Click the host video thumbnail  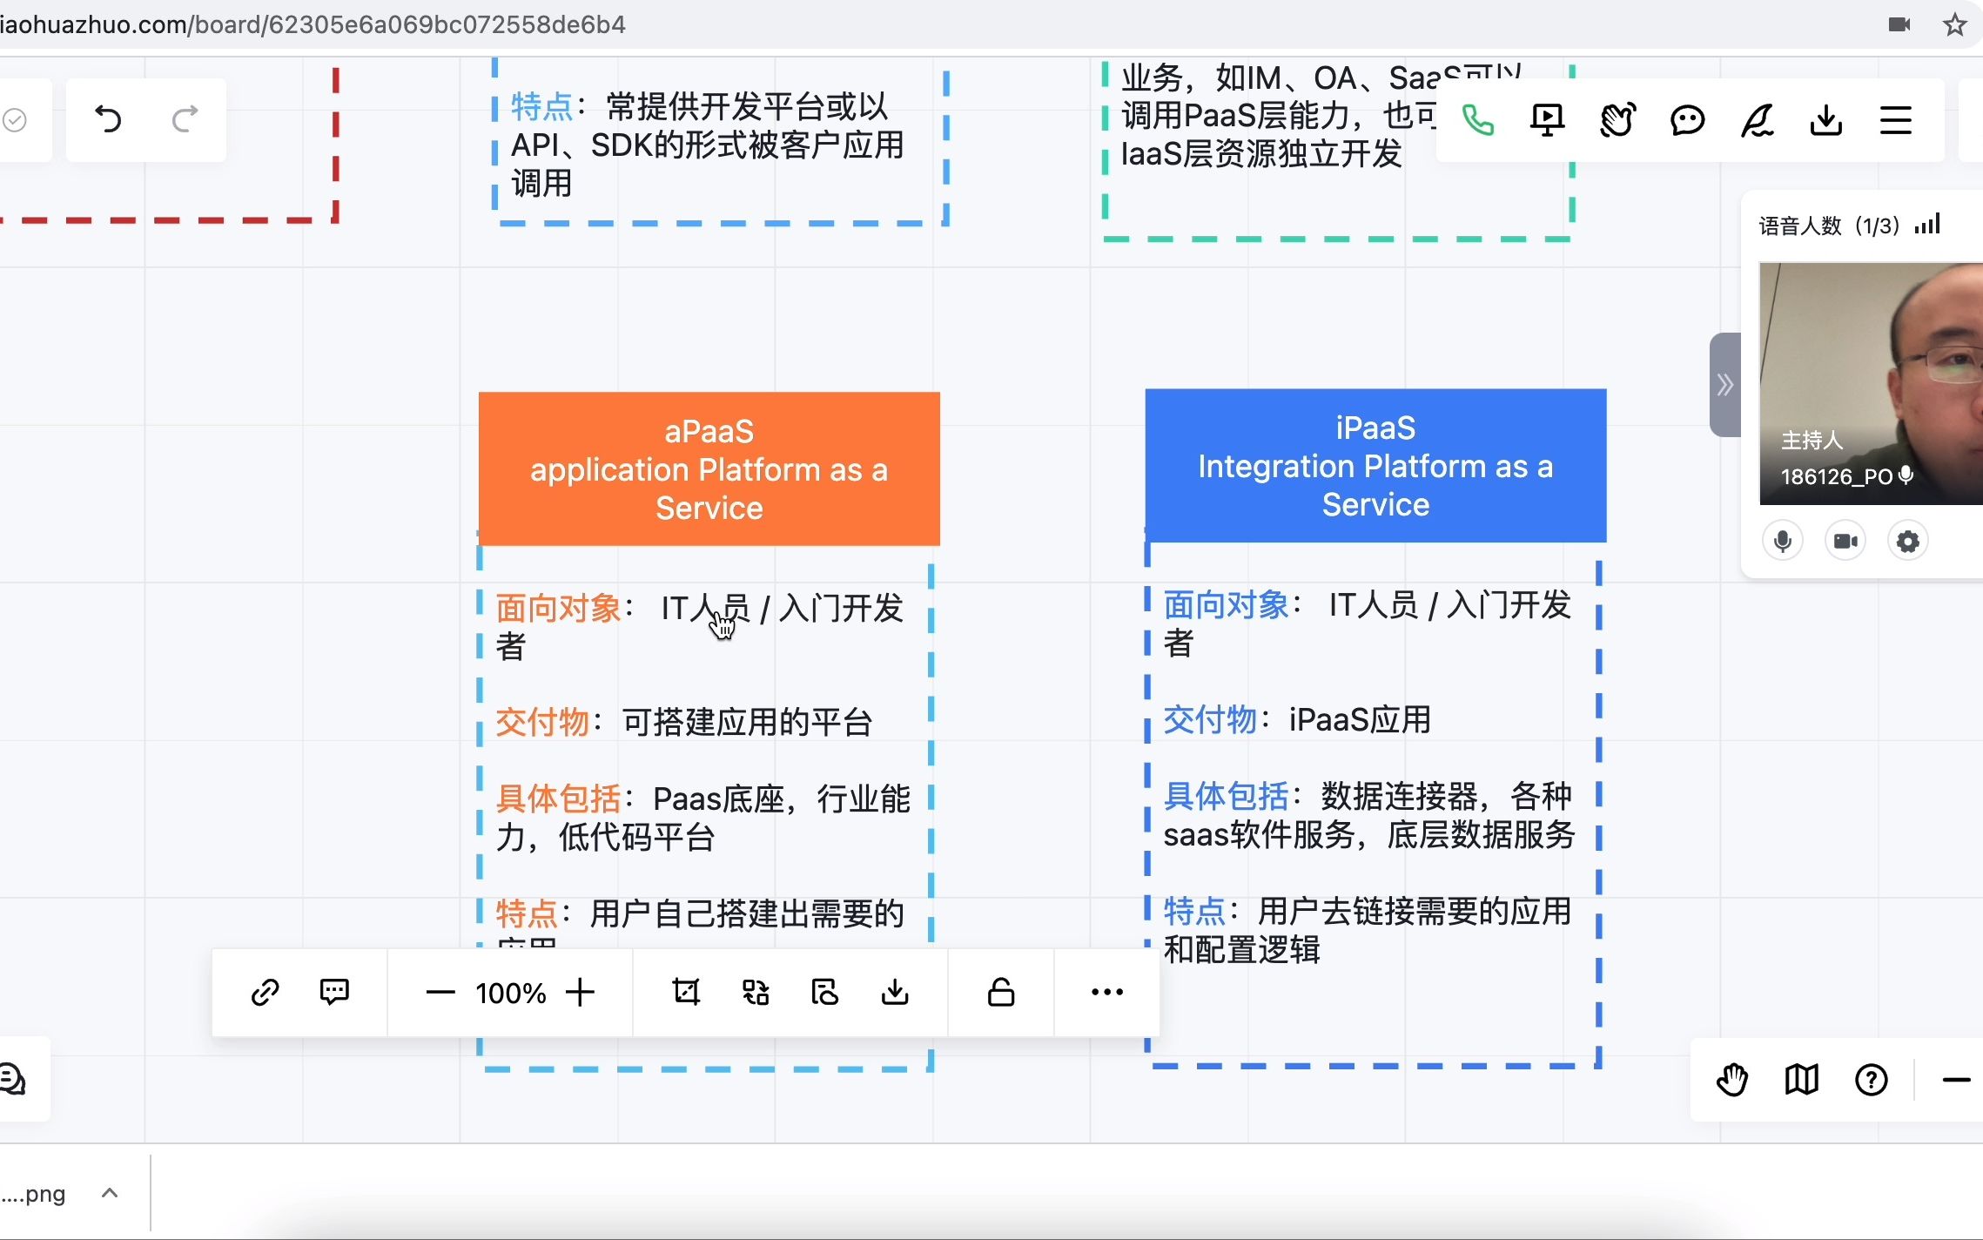1872,383
